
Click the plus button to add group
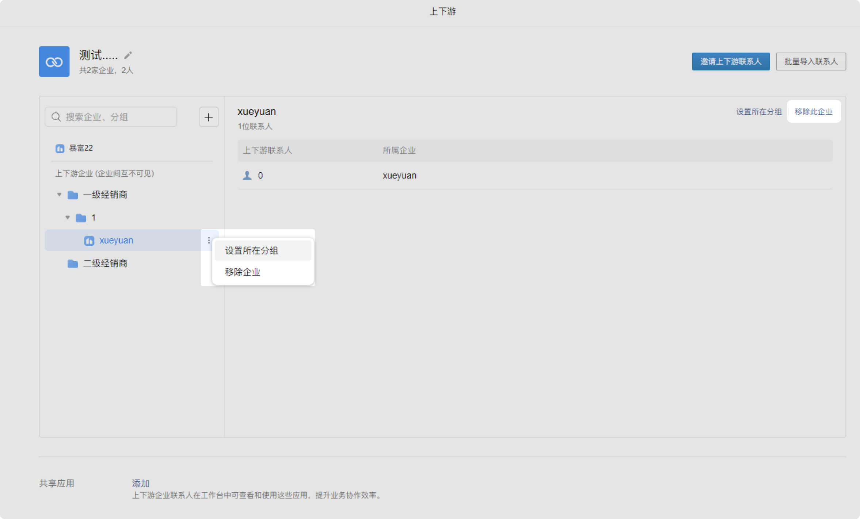coord(209,117)
